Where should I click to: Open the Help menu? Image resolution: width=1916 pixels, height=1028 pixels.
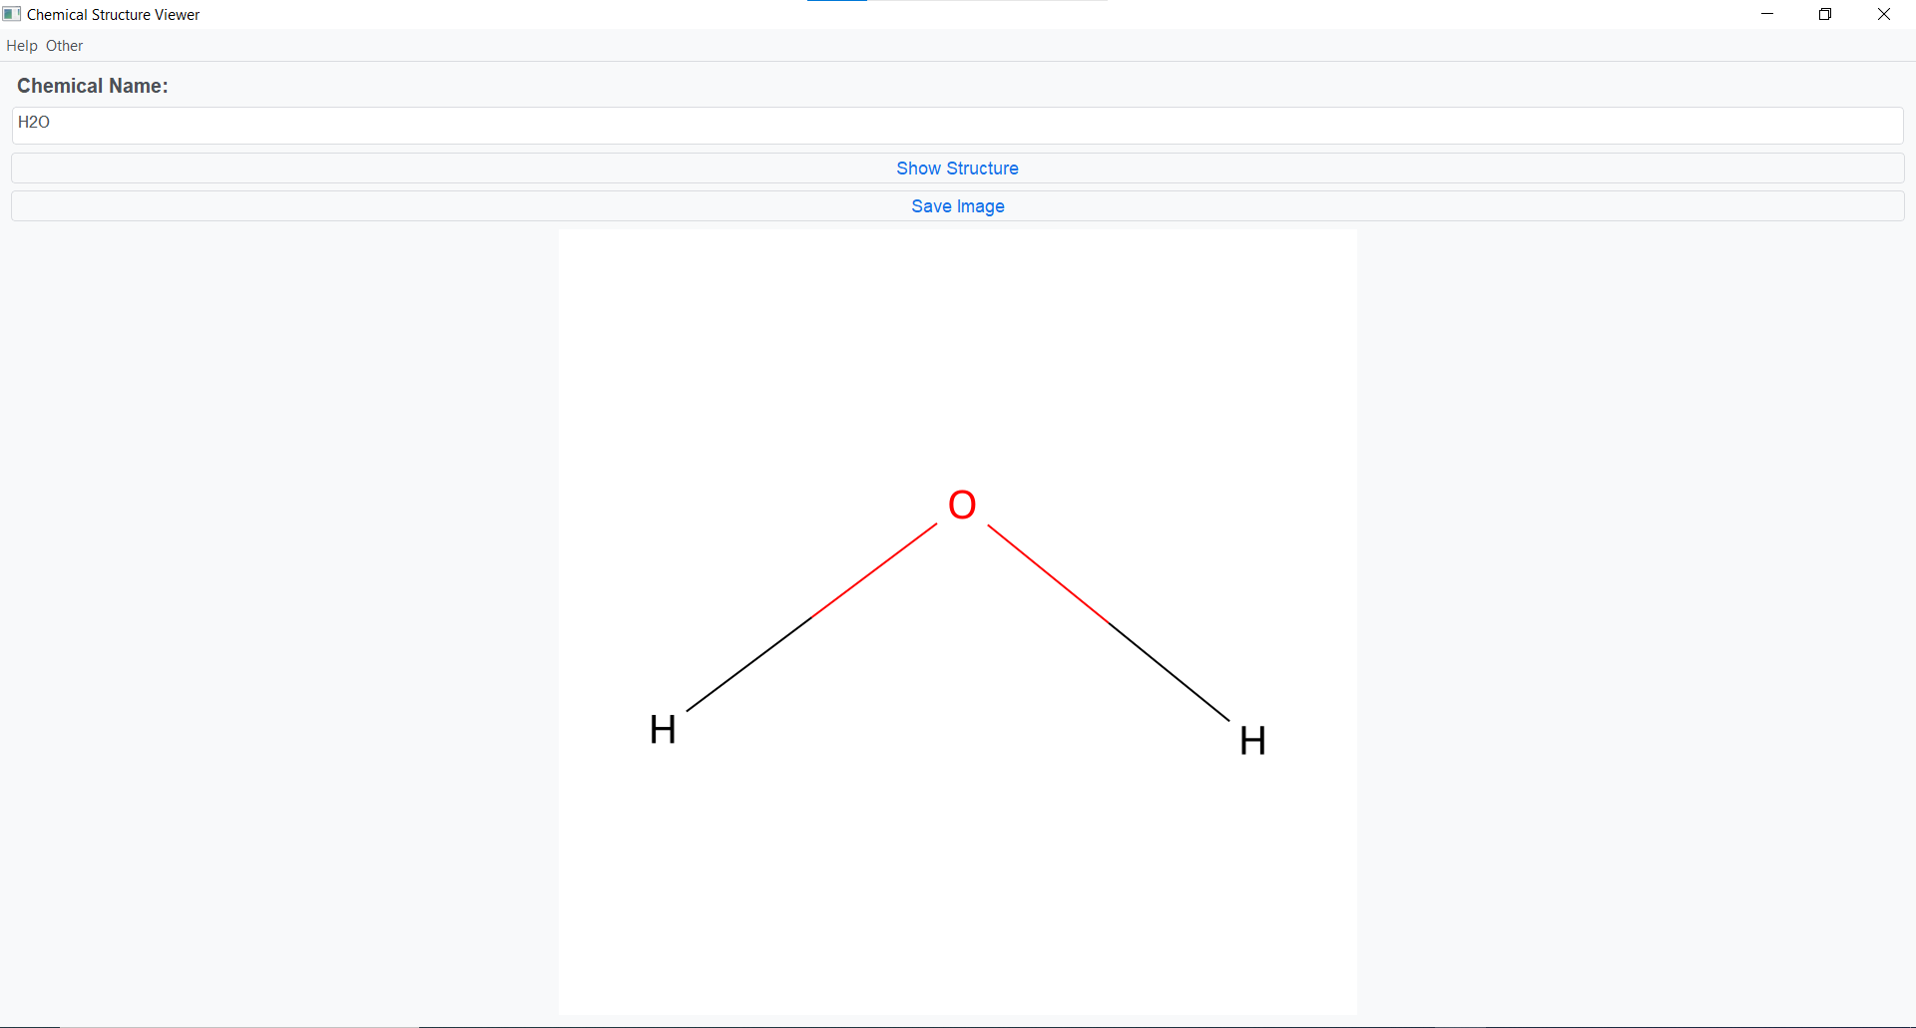(x=21, y=46)
